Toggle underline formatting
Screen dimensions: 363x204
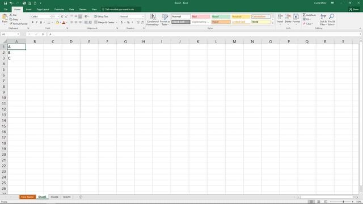click(41, 23)
